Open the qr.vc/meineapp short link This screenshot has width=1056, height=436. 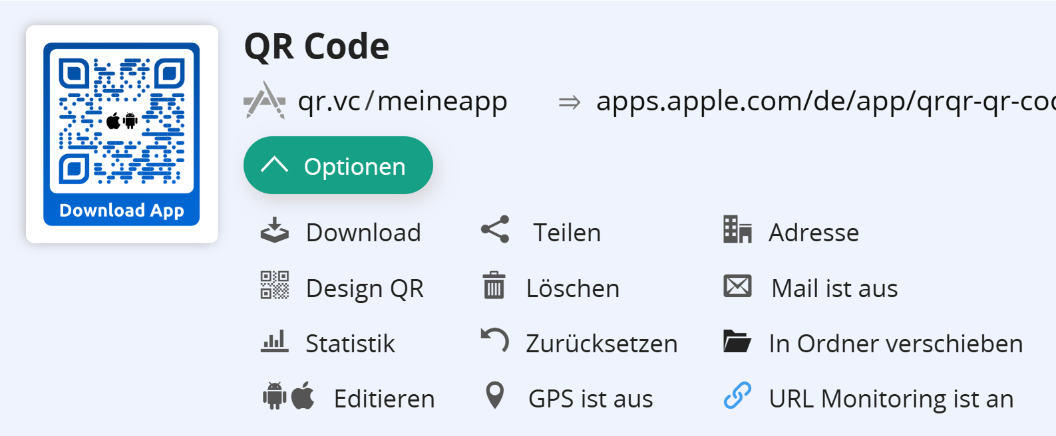(403, 102)
